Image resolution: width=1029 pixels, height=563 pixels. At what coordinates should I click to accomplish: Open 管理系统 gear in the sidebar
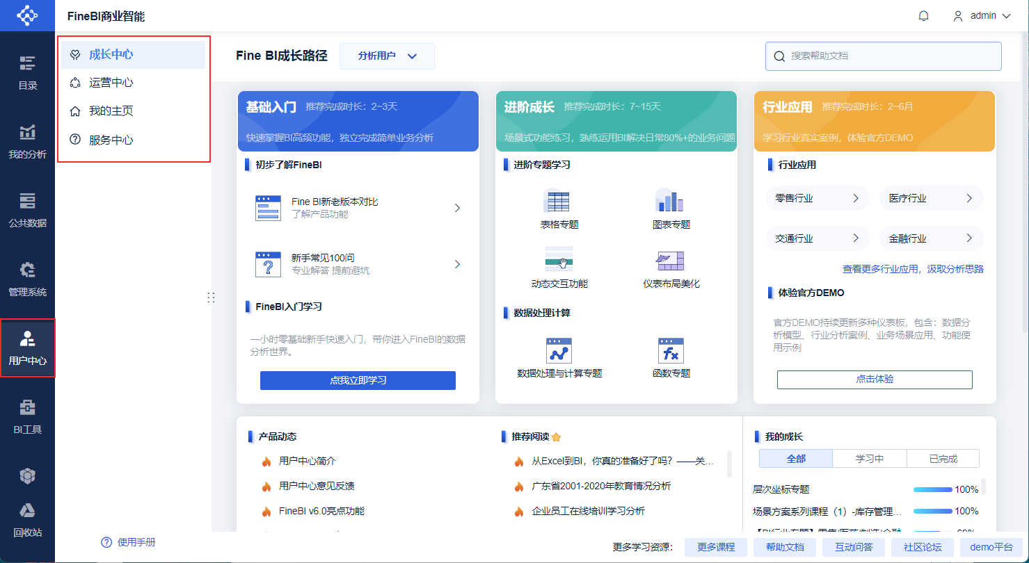click(x=27, y=278)
